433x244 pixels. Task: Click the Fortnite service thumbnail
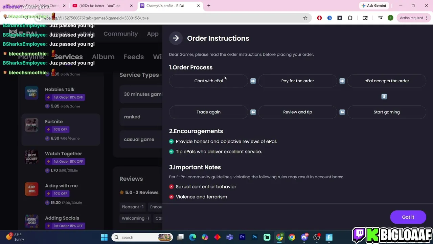click(x=31, y=125)
